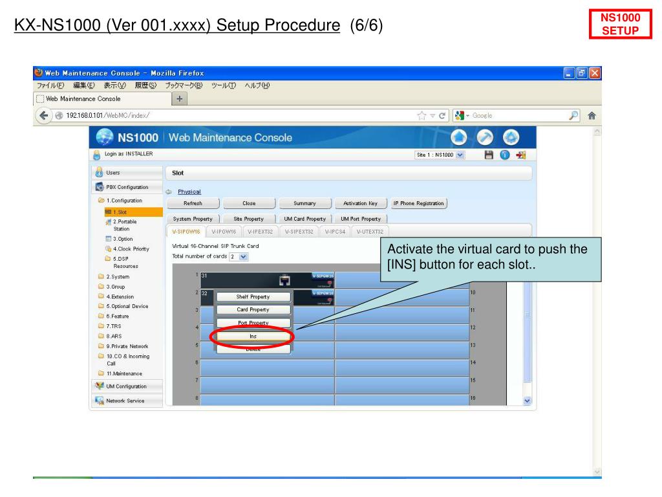Viewport: 662px width, 497px height.
Task: Open the search engine selector dropdown
Action: point(462,115)
